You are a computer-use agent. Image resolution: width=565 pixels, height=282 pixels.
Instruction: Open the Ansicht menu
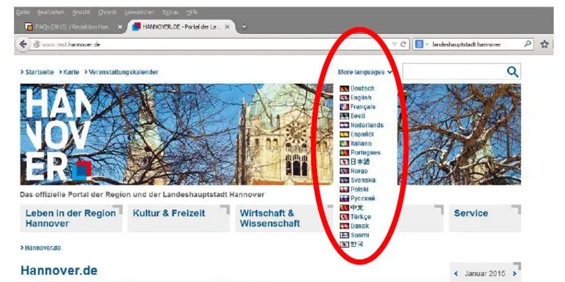(x=81, y=12)
